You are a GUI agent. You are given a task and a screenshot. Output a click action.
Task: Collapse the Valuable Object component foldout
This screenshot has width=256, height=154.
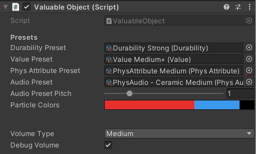click(5, 7)
